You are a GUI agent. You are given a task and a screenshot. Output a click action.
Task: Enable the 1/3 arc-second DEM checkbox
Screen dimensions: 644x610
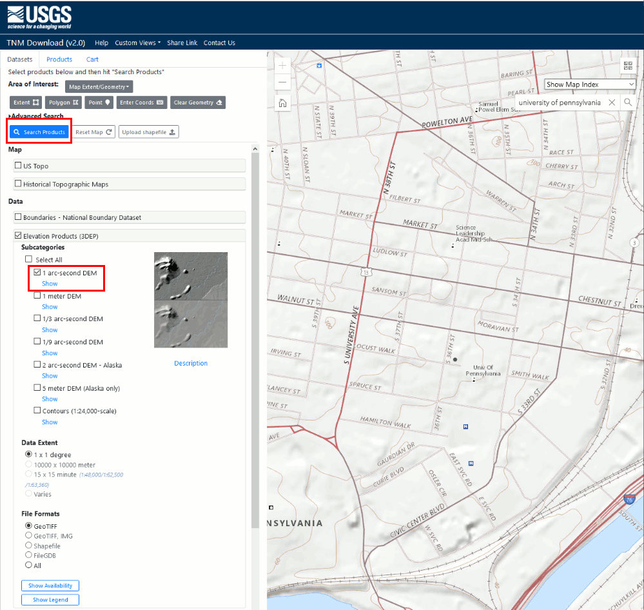click(x=37, y=319)
